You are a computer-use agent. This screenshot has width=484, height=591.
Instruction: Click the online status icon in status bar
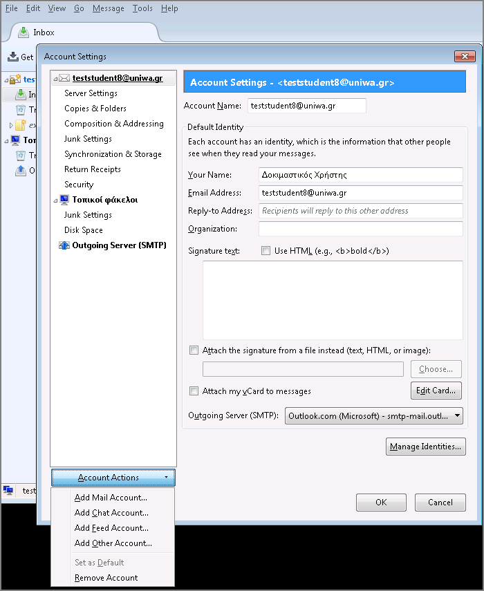click(x=8, y=490)
